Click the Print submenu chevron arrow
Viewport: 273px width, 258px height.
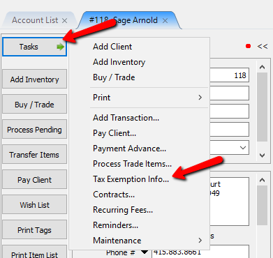point(200,98)
